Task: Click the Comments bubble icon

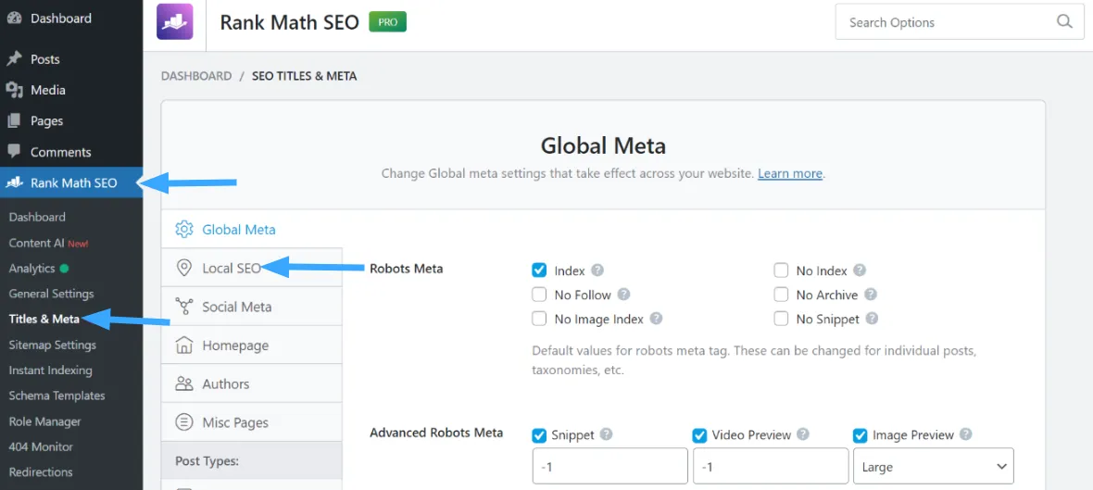Action: [x=14, y=152]
